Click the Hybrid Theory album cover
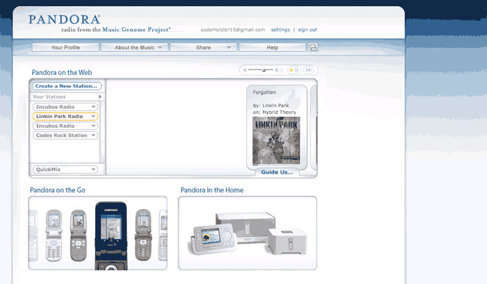The height and width of the screenshot is (284, 487). [x=276, y=140]
